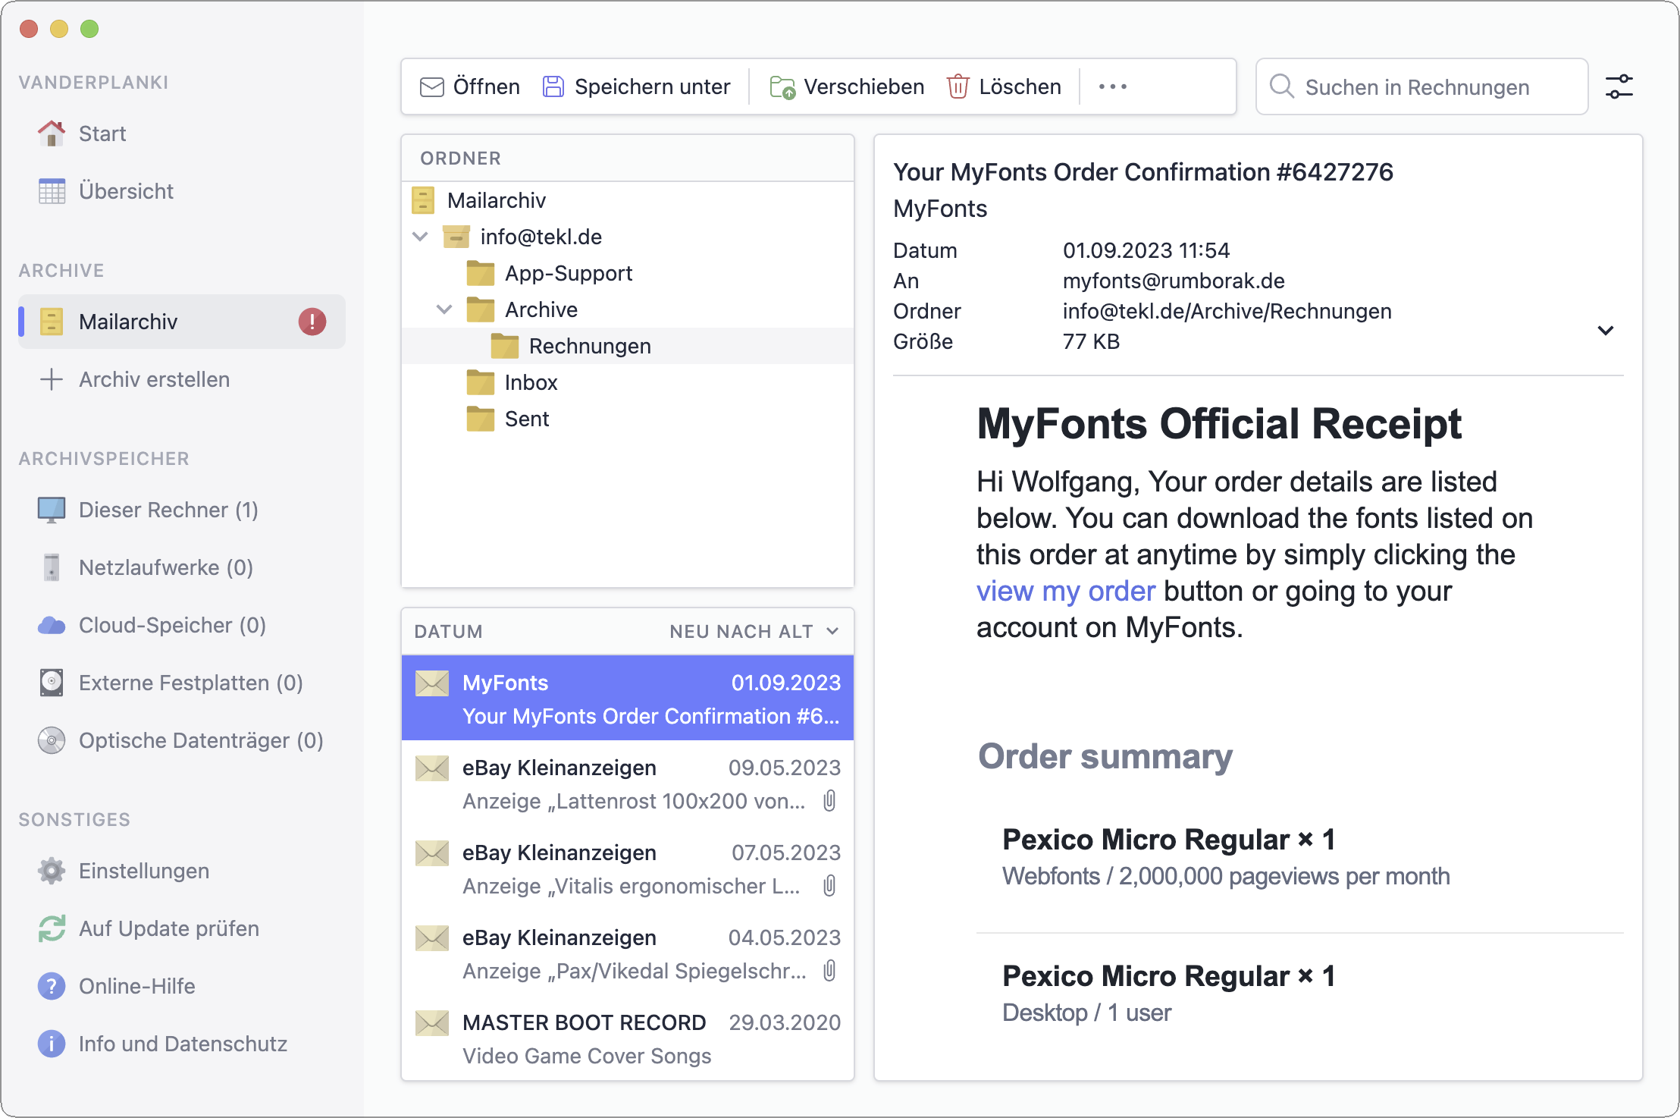The height and width of the screenshot is (1118, 1680).
Task: Click the Suchen in Rechnungen search field
Action: pos(1417,87)
